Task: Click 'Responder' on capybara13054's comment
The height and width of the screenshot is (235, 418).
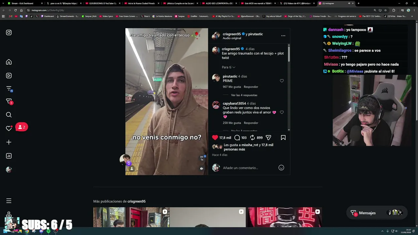Action: pyautogui.click(x=251, y=123)
